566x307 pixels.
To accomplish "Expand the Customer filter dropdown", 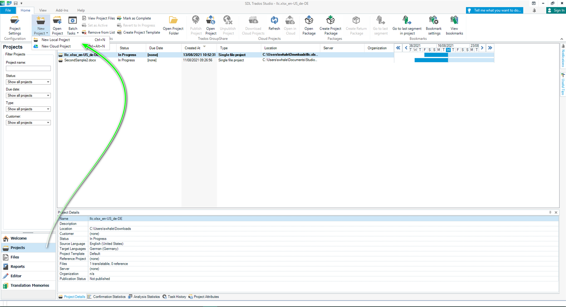I will (28, 123).
